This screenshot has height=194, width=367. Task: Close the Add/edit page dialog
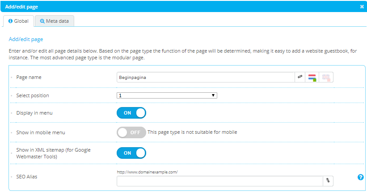[x=362, y=7]
